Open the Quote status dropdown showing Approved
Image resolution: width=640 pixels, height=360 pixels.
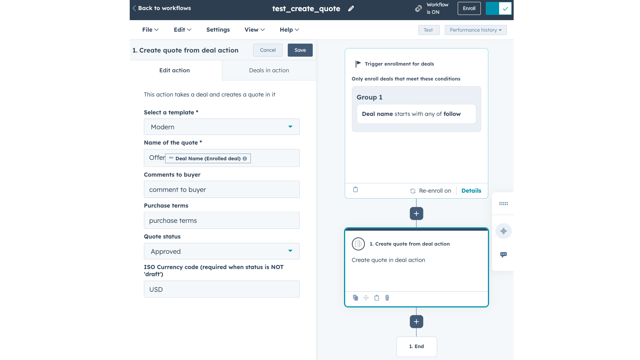pos(221,251)
